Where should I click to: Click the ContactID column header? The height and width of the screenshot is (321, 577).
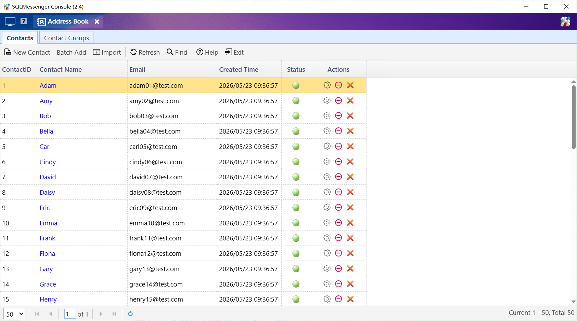pos(19,69)
